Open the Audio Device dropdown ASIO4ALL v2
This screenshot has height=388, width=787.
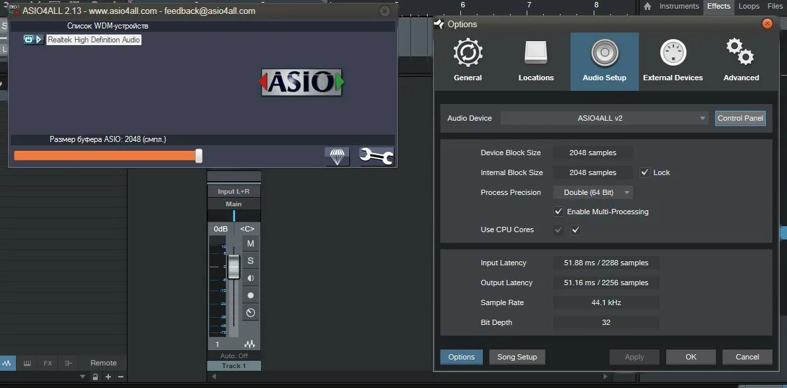[x=604, y=118]
